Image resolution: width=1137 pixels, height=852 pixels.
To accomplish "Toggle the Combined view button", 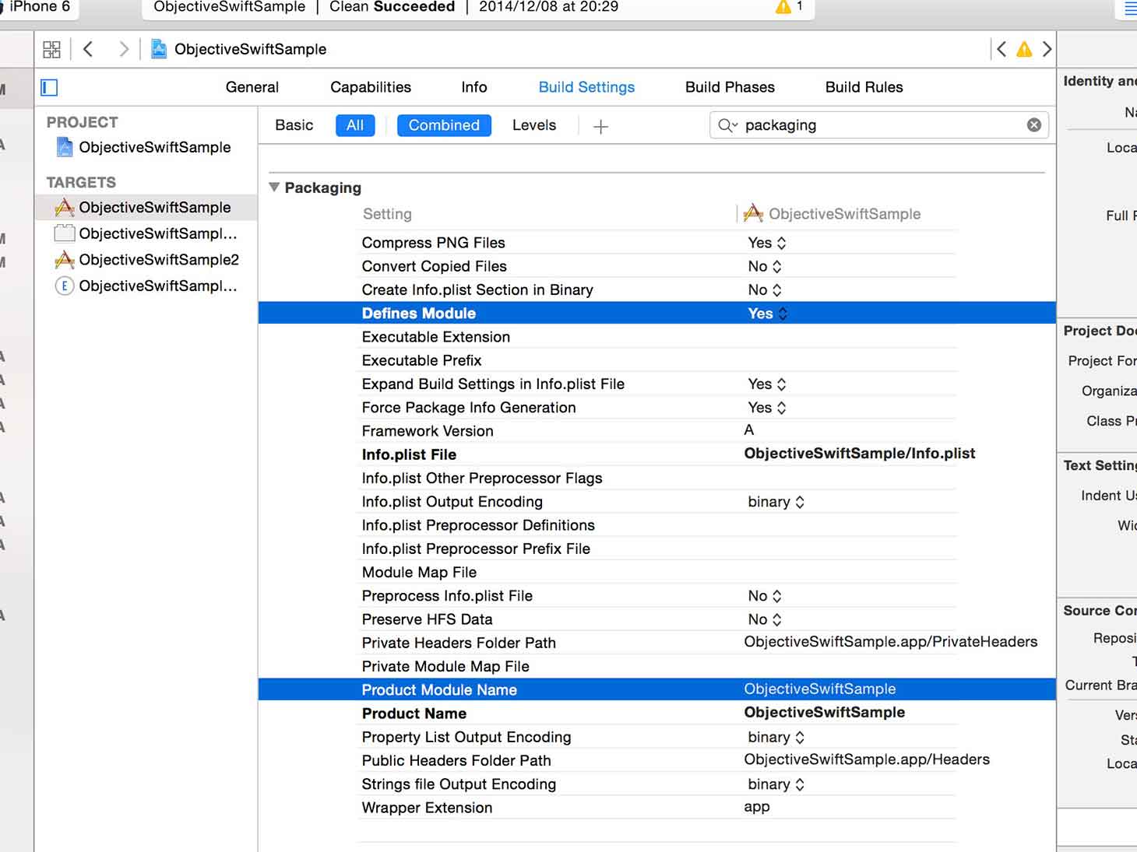I will click(444, 125).
